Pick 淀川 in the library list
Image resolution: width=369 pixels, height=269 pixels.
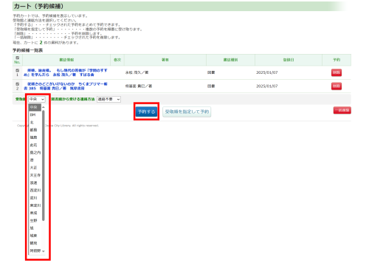(35, 198)
